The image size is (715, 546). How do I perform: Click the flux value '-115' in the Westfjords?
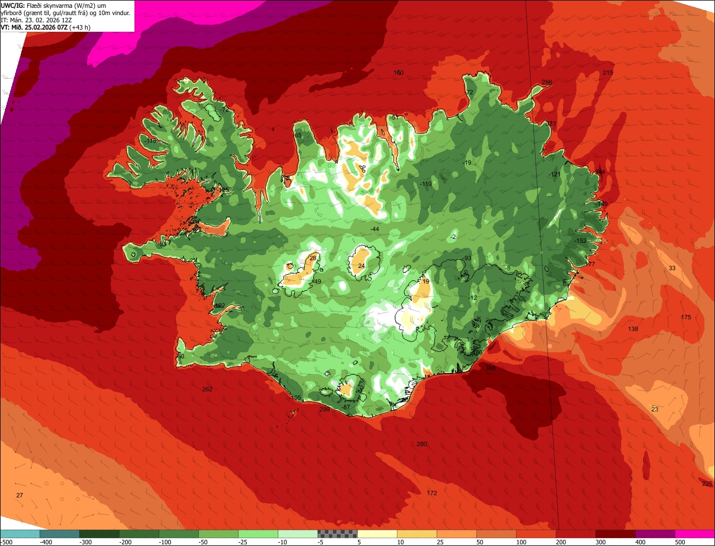150,141
